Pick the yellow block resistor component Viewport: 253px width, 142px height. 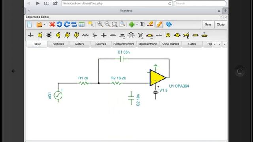195,35
